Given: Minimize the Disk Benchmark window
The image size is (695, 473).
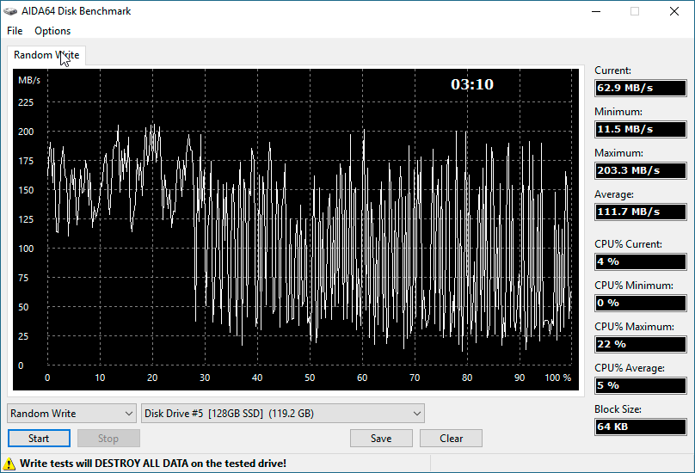Looking at the screenshot, I should tap(595, 11).
